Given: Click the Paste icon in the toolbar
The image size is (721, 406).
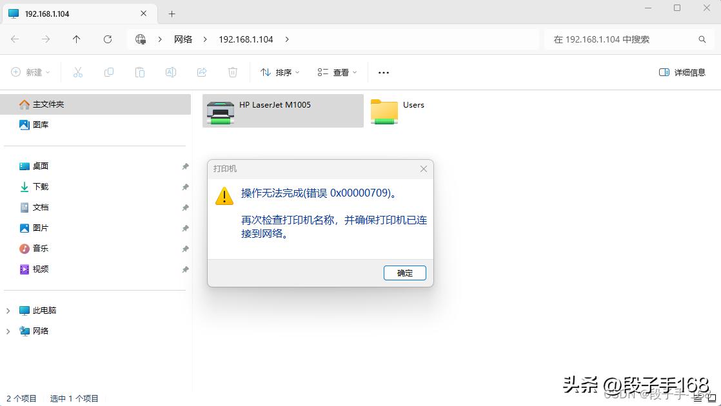Looking at the screenshot, I should click(x=140, y=72).
